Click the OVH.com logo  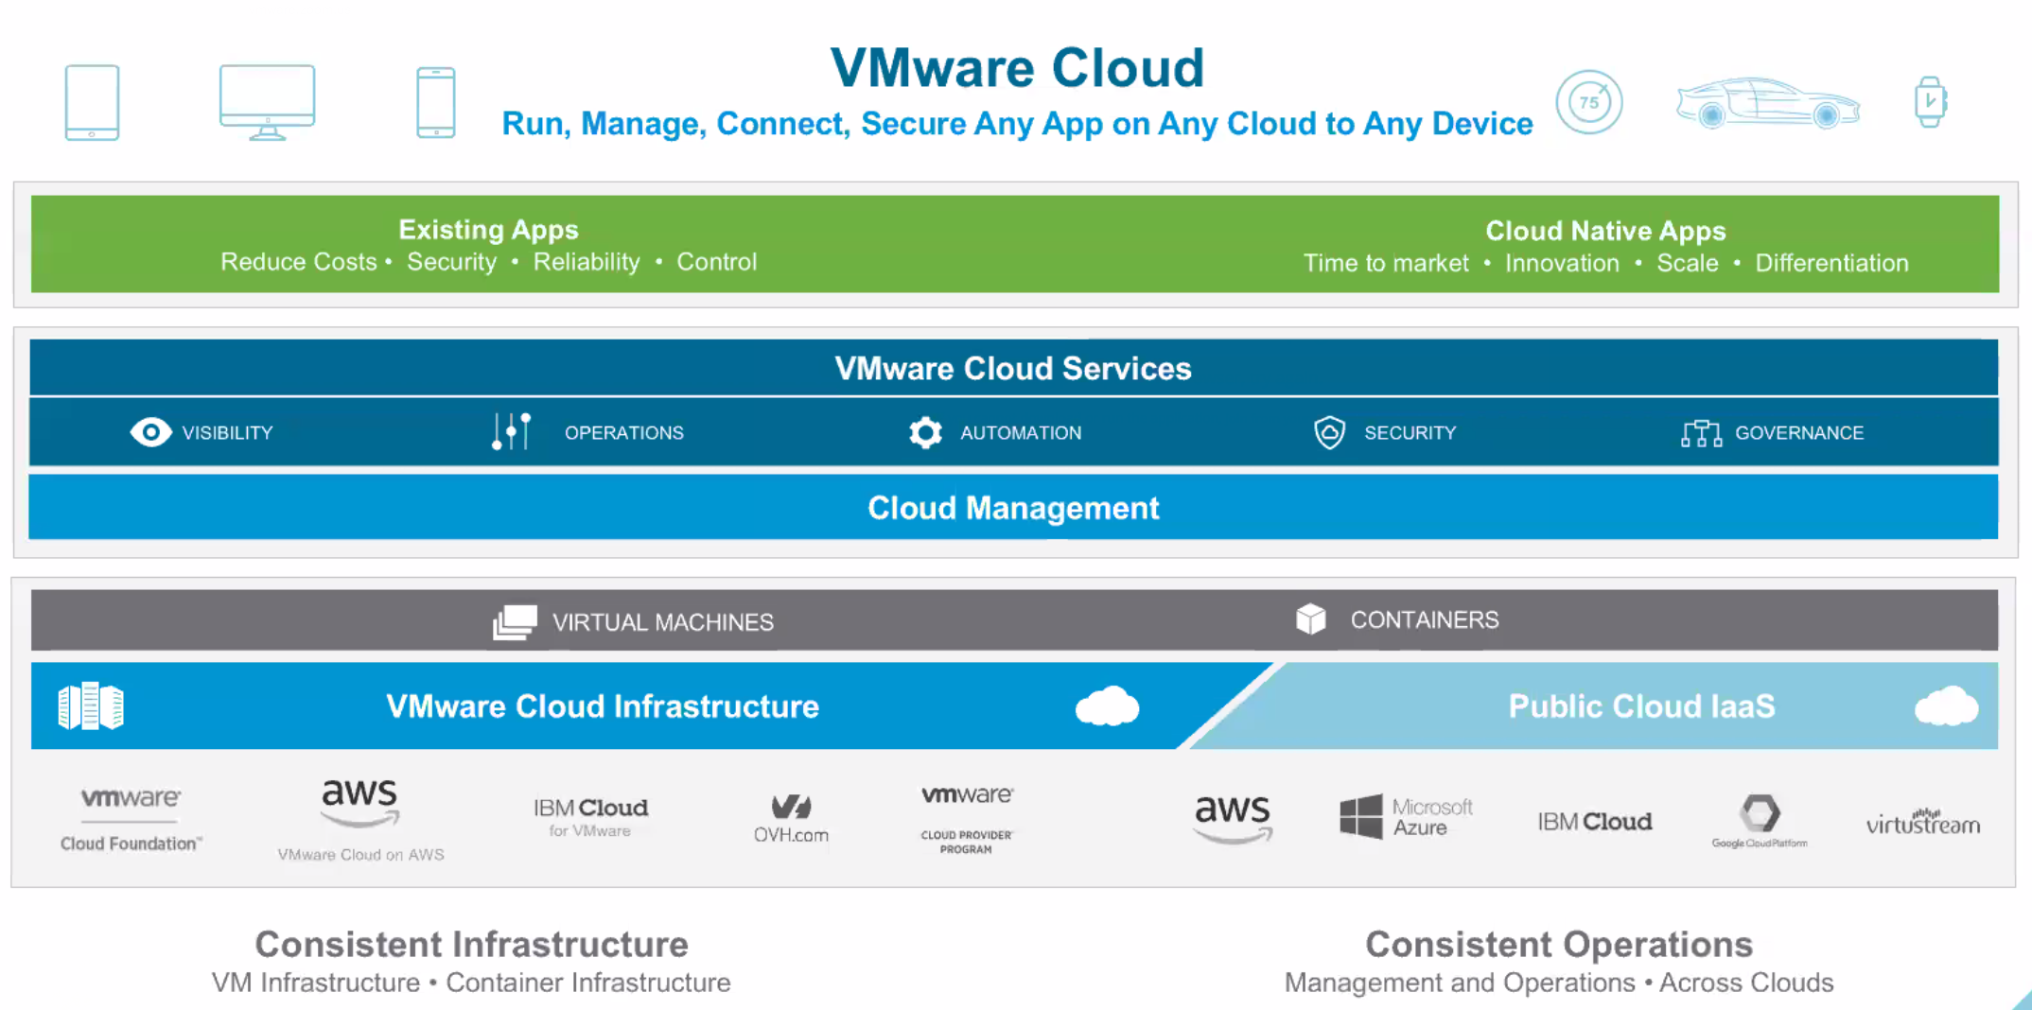point(791,819)
